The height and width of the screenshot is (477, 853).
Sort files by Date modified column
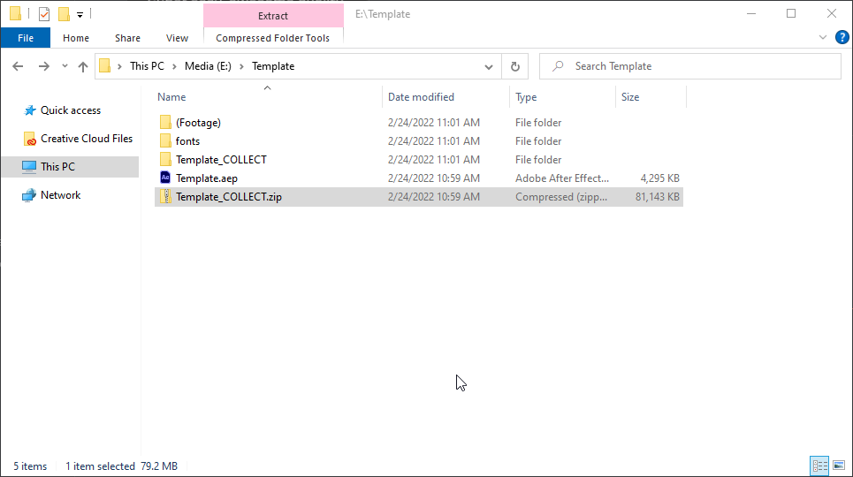421,97
